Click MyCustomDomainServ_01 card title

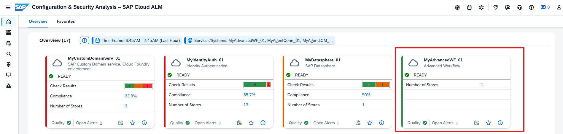94,58
